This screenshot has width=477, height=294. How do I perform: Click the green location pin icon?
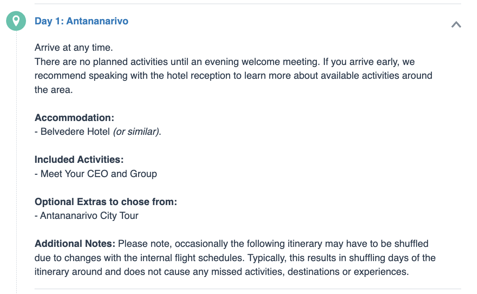[x=16, y=21]
